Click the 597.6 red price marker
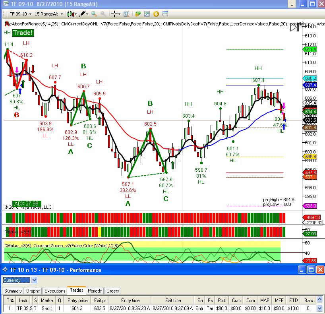The height and width of the screenshot is (314, 325). (x=310, y=173)
